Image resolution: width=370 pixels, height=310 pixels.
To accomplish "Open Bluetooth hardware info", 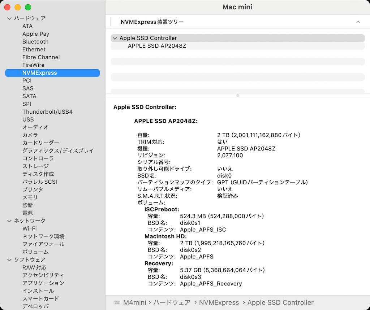I will [x=35, y=42].
